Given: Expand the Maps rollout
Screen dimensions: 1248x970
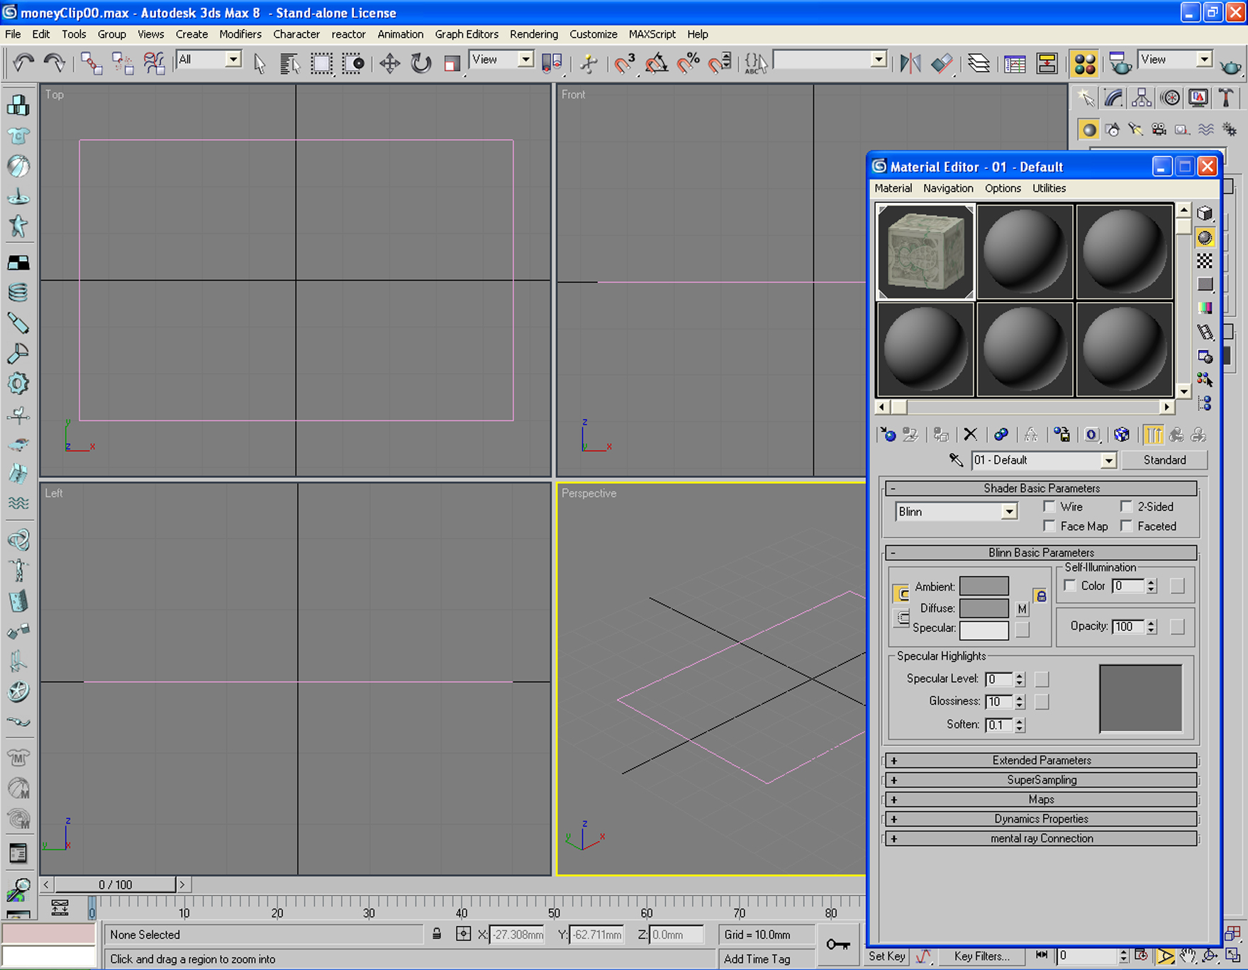Looking at the screenshot, I should coord(1041,799).
